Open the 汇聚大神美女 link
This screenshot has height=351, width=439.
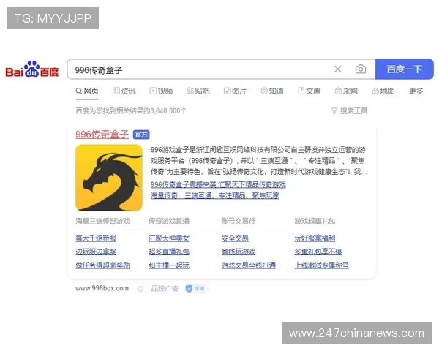click(x=169, y=238)
